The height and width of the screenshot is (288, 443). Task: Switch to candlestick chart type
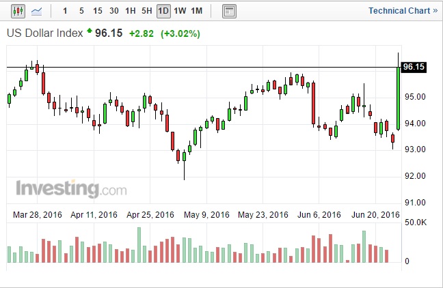coord(18,12)
